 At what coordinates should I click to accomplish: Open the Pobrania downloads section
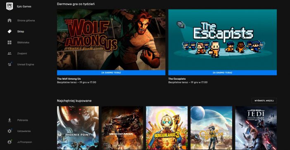[x=23, y=120]
